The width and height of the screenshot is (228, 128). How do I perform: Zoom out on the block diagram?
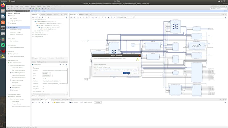74,17
